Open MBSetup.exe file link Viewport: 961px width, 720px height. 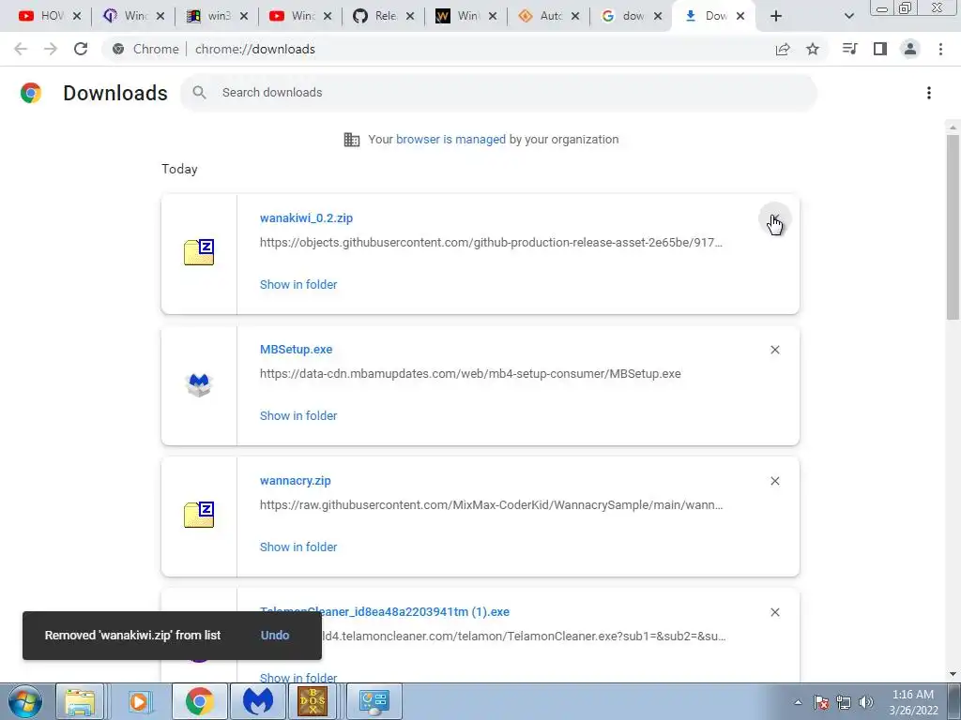click(x=296, y=349)
